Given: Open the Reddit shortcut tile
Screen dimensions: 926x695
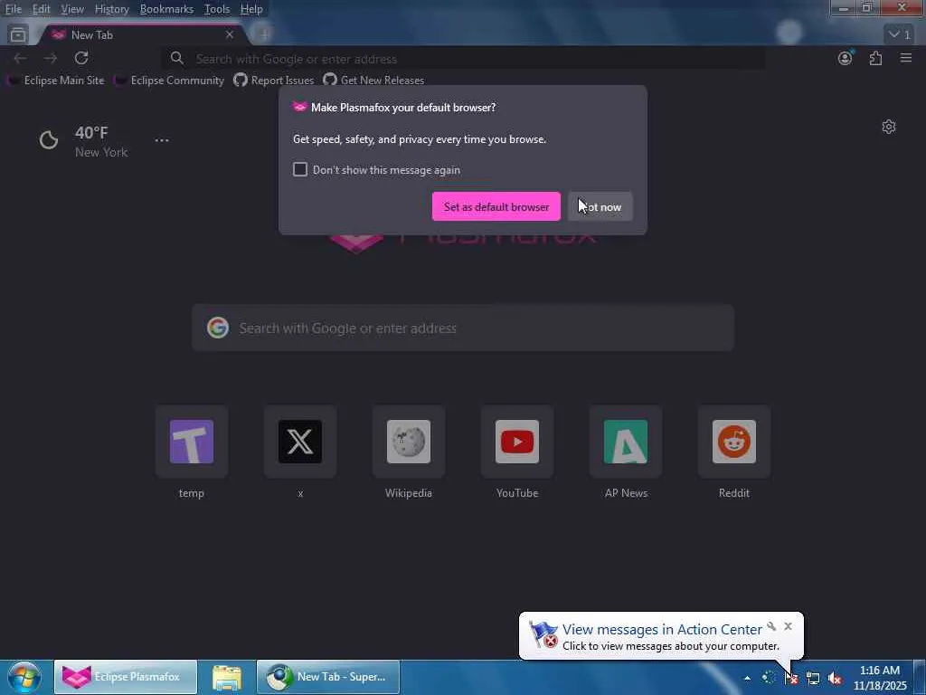Looking at the screenshot, I should tap(734, 442).
